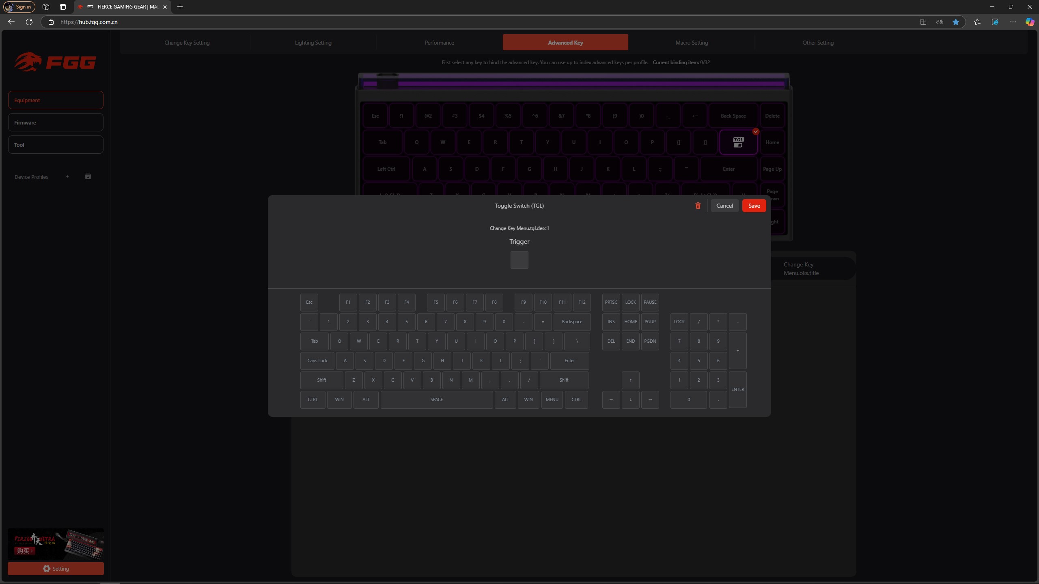Select the TGL key on keyboard preview

(x=738, y=142)
